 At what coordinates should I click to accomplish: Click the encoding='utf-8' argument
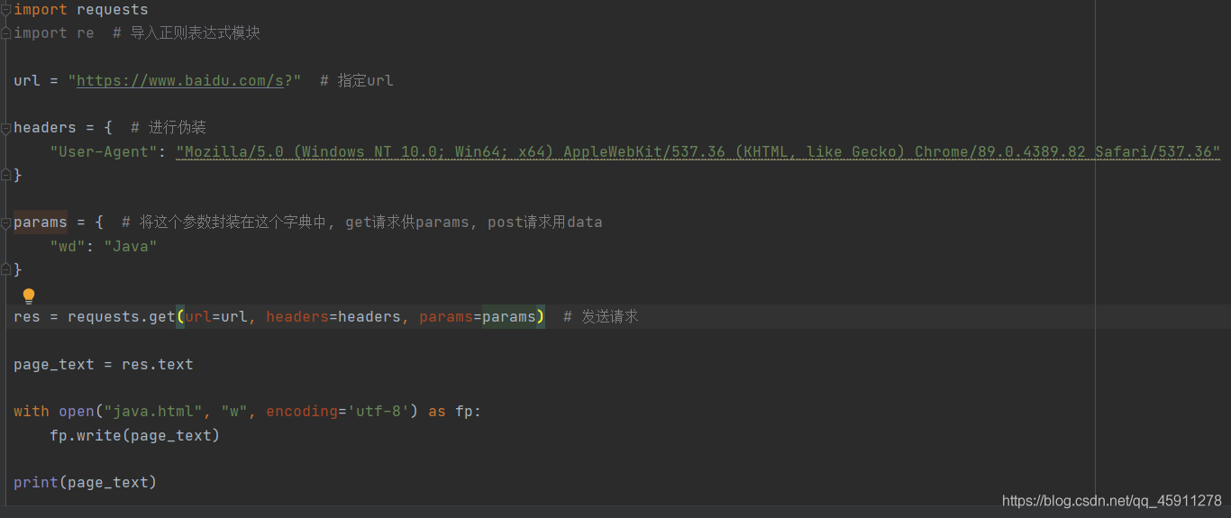(338, 411)
